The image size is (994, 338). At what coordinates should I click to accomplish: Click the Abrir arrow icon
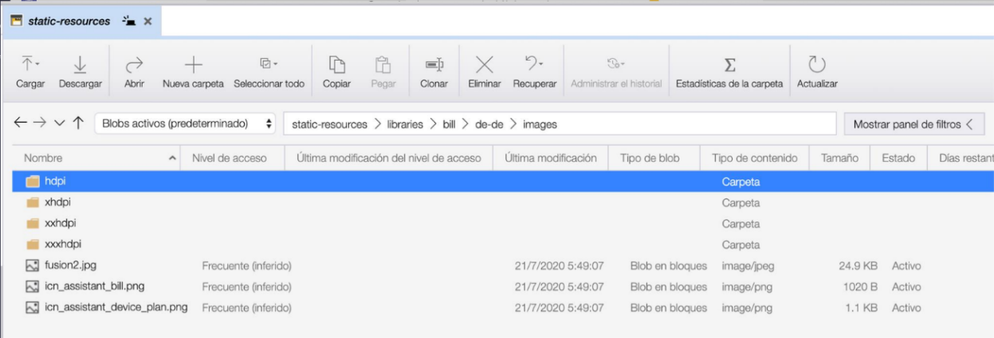135,65
